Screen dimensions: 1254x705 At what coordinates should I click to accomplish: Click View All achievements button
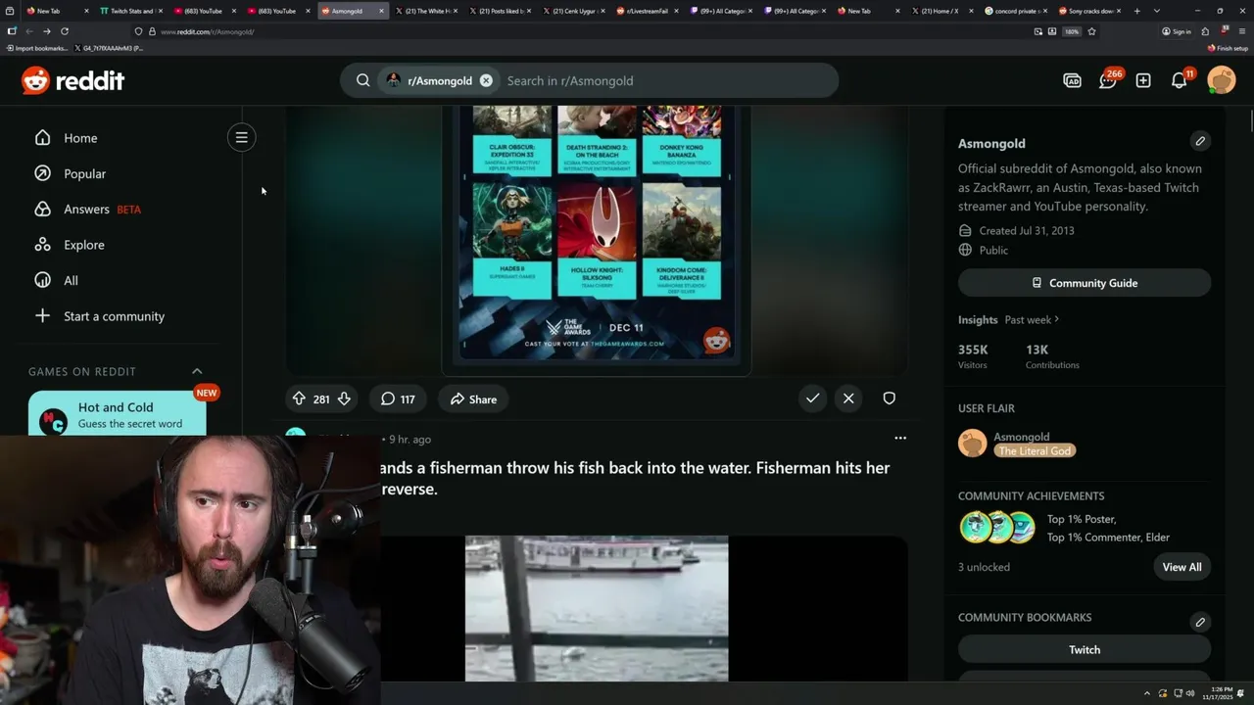click(1182, 567)
